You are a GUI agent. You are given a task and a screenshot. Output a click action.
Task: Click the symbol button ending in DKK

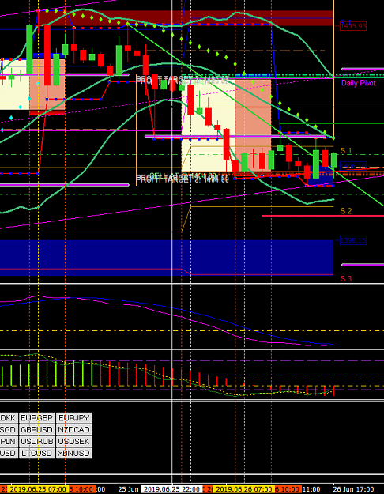point(9,418)
